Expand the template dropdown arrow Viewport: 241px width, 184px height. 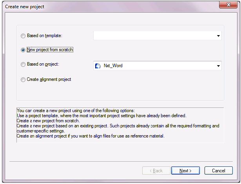(218, 36)
